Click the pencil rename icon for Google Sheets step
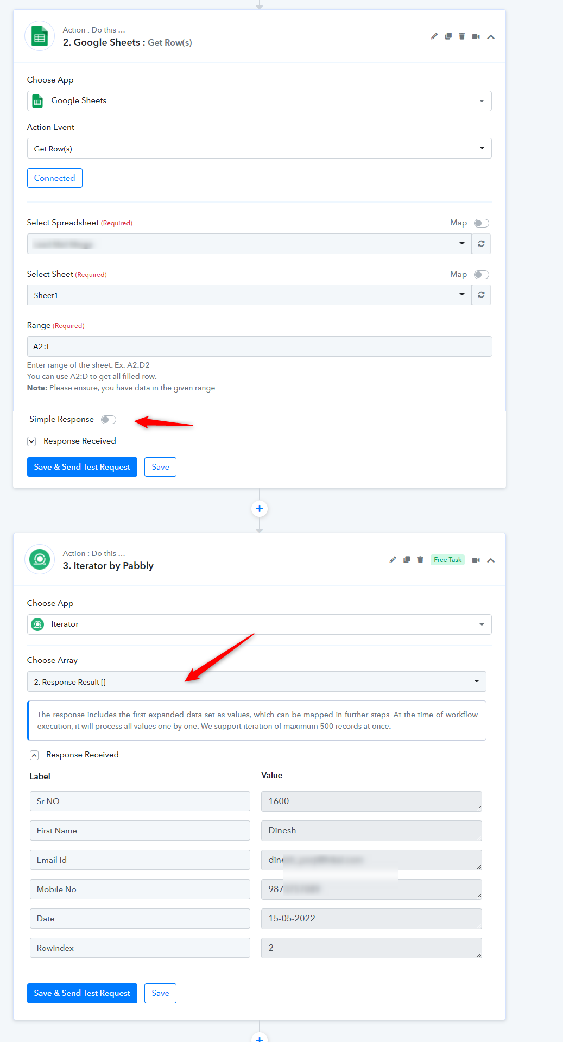Screen dimensions: 563x1042 coord(434,36)
